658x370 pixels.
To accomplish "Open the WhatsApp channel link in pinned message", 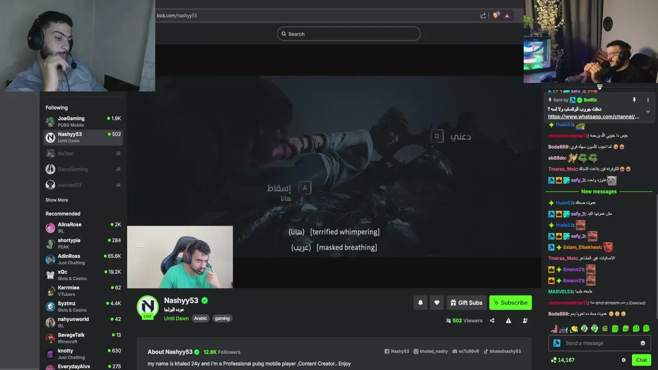I will click(594, 117).
